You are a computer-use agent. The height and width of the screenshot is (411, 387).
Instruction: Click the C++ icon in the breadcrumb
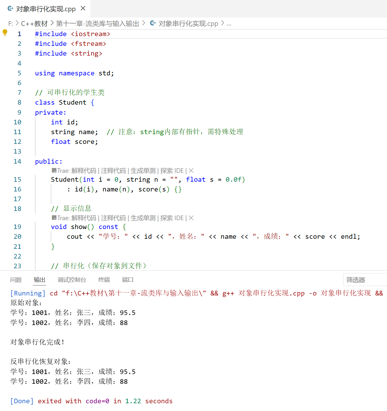pos(153,23)
